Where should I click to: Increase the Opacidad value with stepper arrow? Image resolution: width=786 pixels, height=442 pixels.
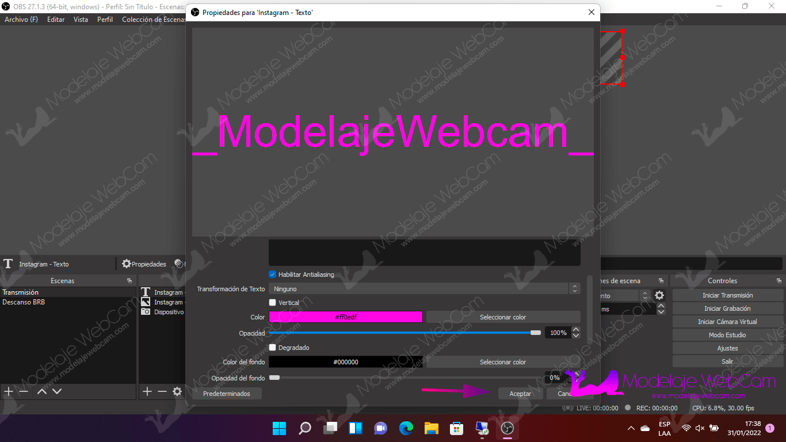click(576, 330)
